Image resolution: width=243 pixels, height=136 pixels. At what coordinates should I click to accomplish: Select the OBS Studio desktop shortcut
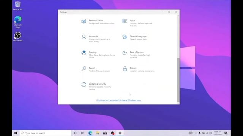click(x=18, y=37)
